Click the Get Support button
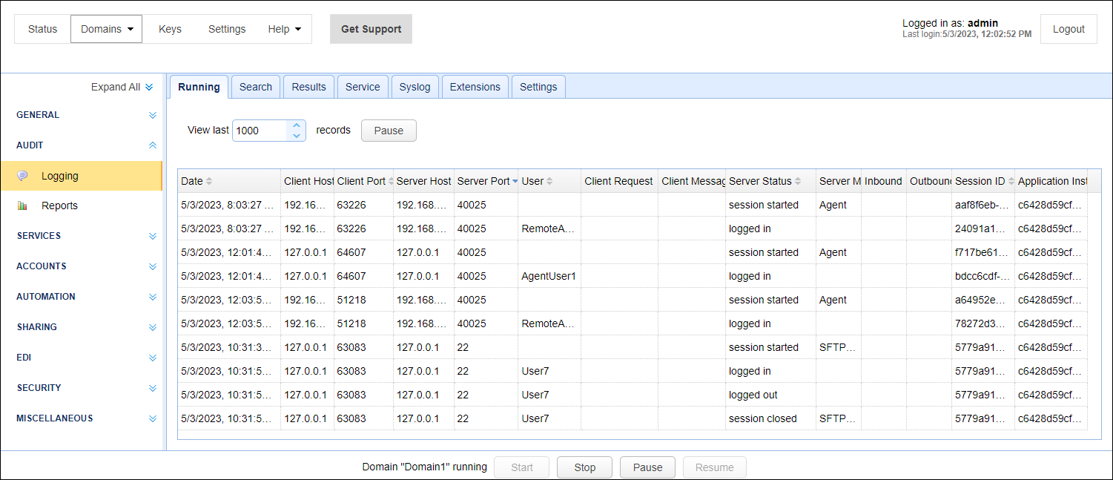Image resolution: width=1113 pixels, height=480 pixels. tap(371, 29)
